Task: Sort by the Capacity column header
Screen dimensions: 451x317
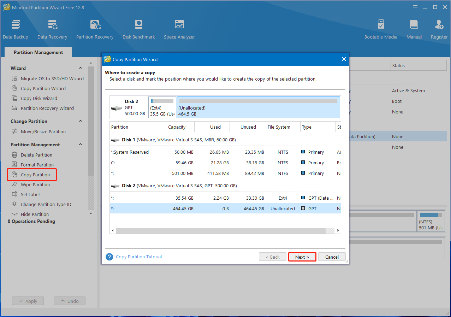Action: pyautogui.click(x=177, y=127)
